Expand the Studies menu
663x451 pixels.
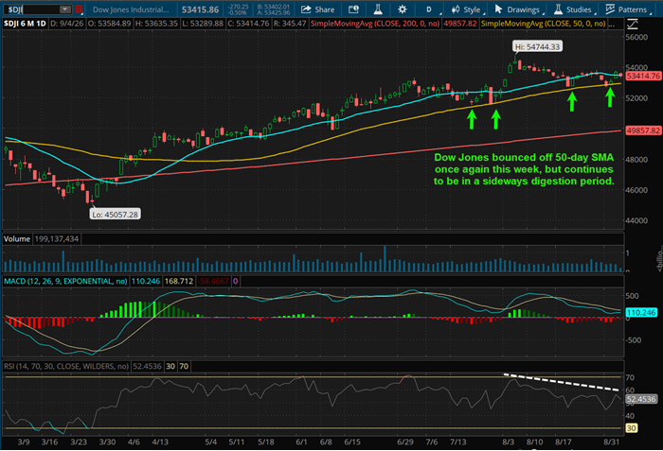point(579,9)
